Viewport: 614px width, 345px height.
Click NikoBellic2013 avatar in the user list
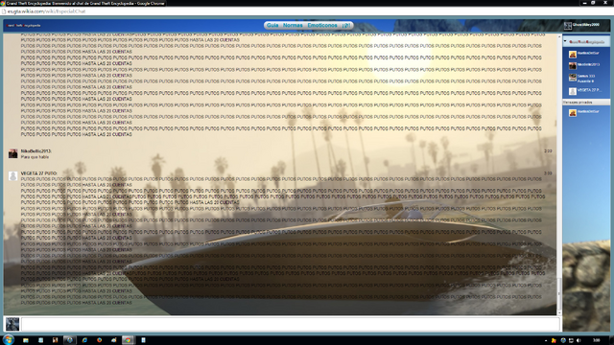tap(573, 66)
